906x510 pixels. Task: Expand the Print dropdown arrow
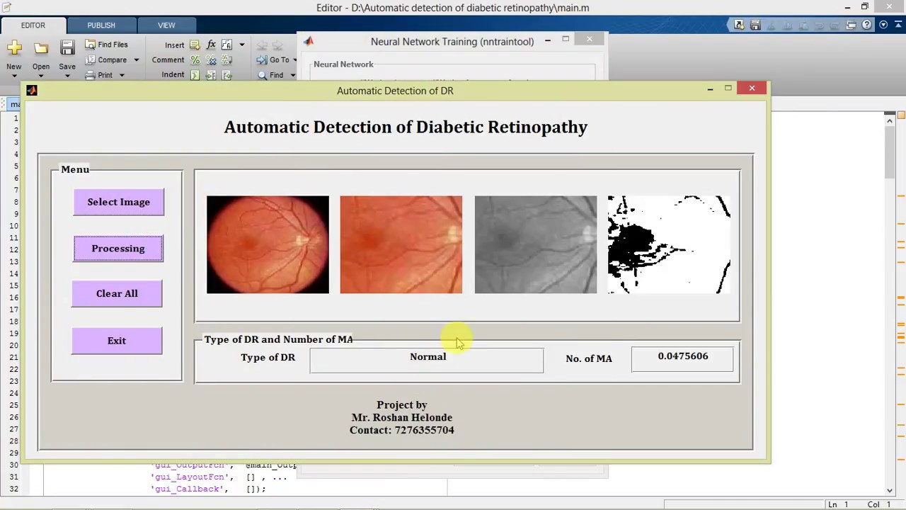(121, 75)
